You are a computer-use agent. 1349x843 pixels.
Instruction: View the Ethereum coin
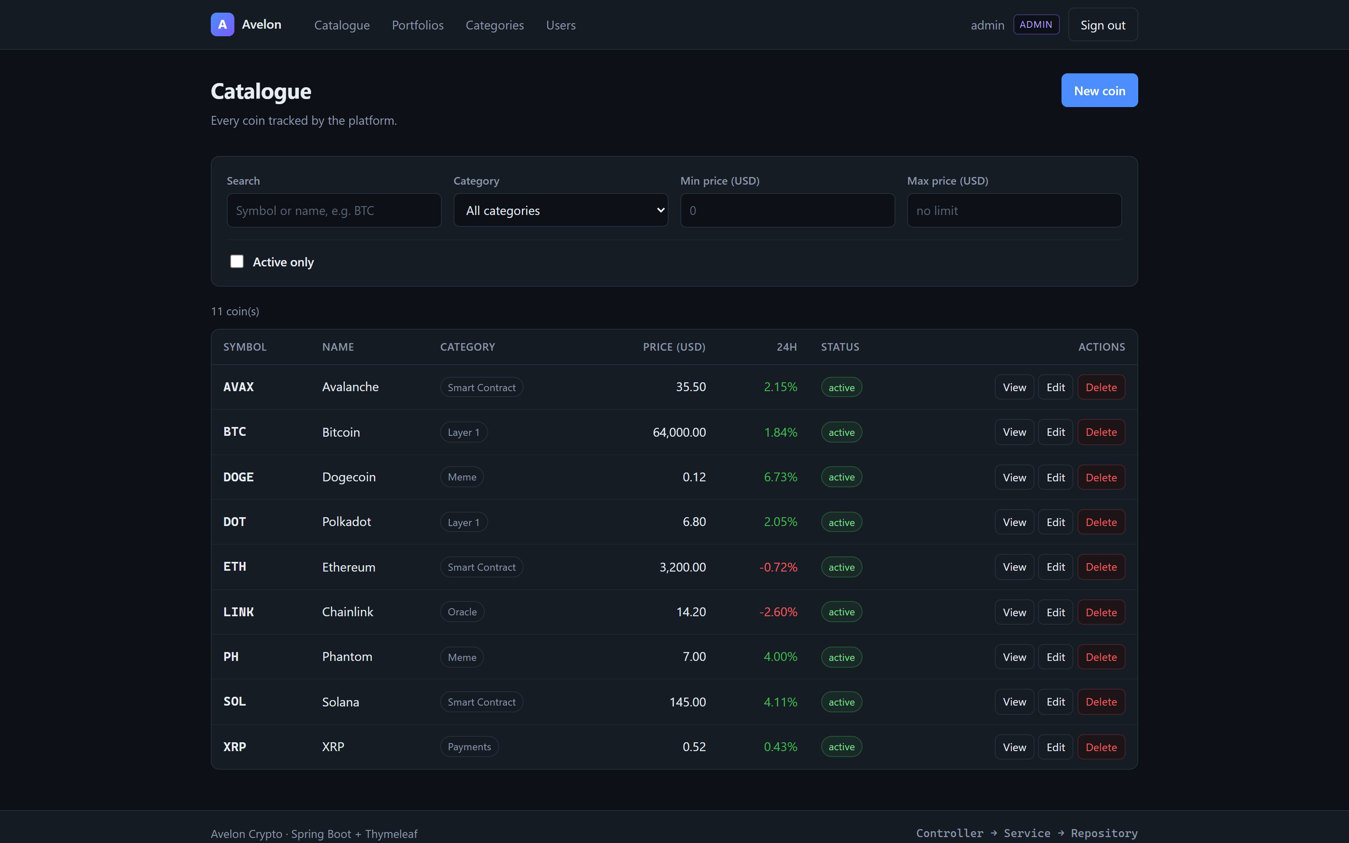coord(1014,567)
